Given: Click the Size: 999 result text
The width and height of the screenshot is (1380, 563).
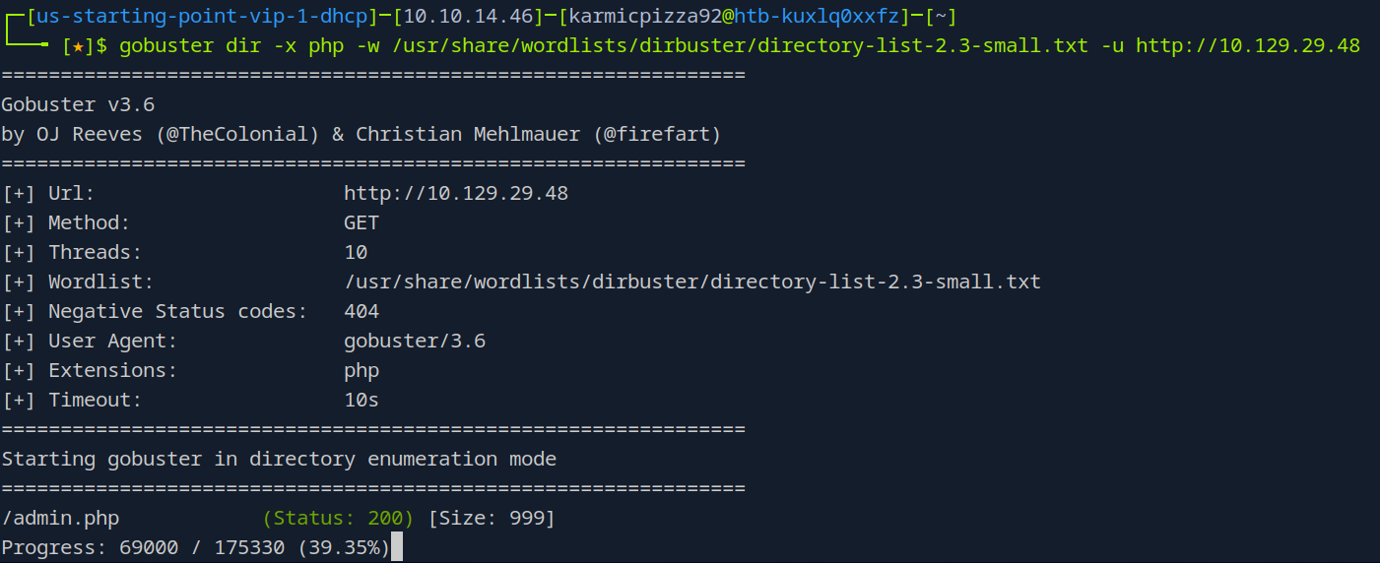Looking at the screenshot, I should click(x=491, y=518).
